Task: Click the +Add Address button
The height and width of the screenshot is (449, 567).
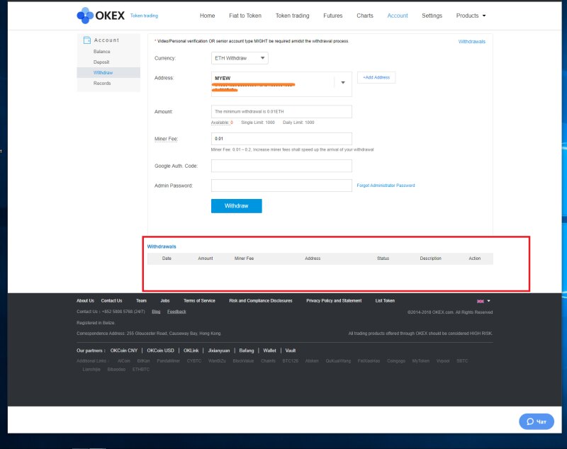Action: 376,77
